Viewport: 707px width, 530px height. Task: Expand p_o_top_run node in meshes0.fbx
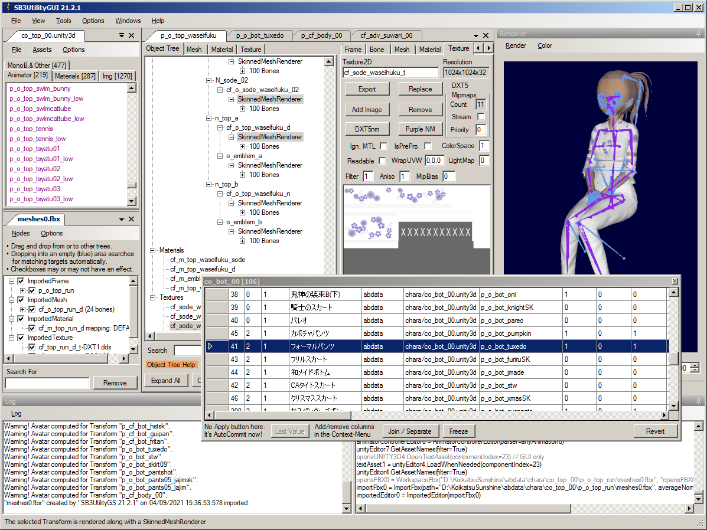(x=22, y=290)
